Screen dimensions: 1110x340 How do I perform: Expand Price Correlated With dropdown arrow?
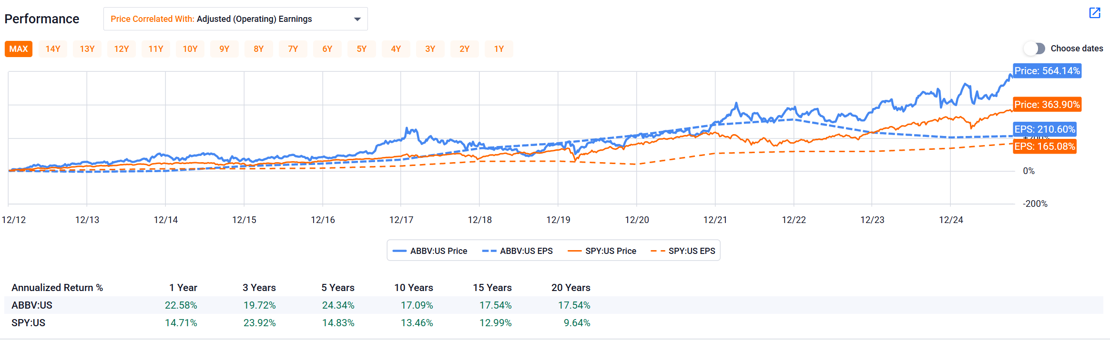(x=357, y=19)
